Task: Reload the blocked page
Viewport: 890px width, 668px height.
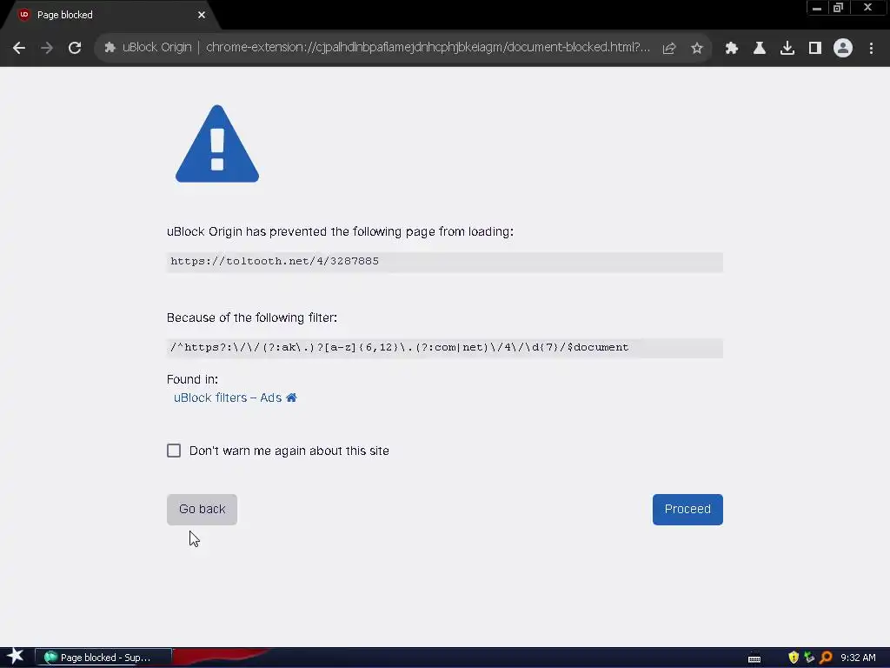Action: [x=75, y=49]
